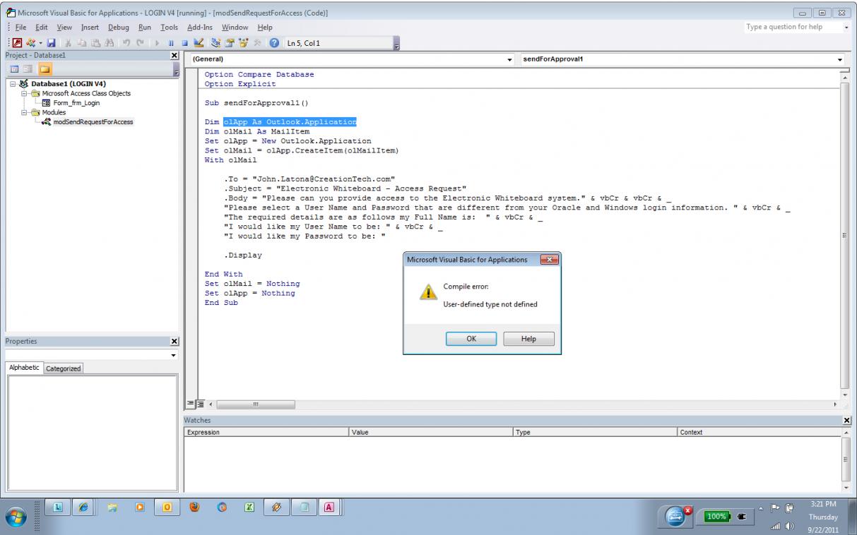Click the Copy icon in the toolbar
The width and height of the screenshot is (857, 535).
(81, 43)
